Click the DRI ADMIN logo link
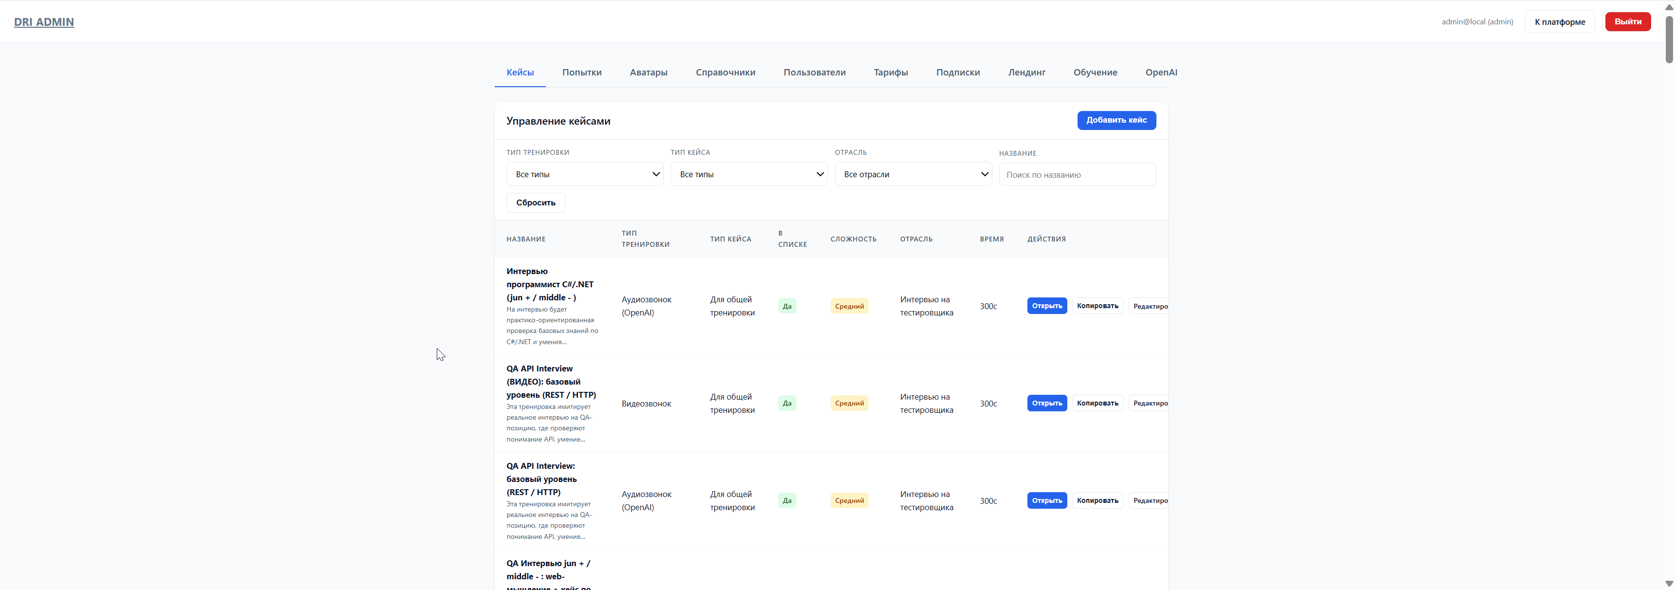 click(x=44, y=22)
